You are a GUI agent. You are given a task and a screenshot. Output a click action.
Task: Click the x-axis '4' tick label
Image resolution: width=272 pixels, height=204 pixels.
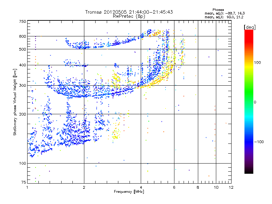pyautogui.click(x=141, y=187)
